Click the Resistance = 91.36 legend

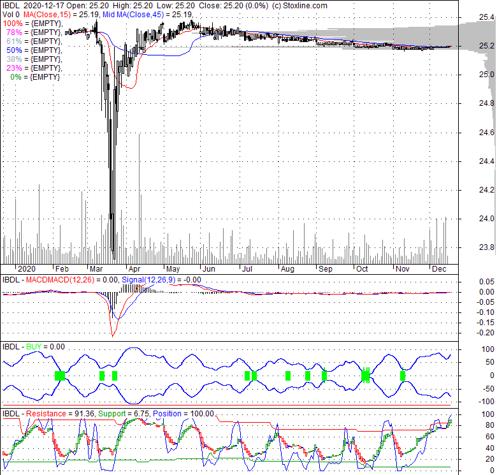[60, 414]
